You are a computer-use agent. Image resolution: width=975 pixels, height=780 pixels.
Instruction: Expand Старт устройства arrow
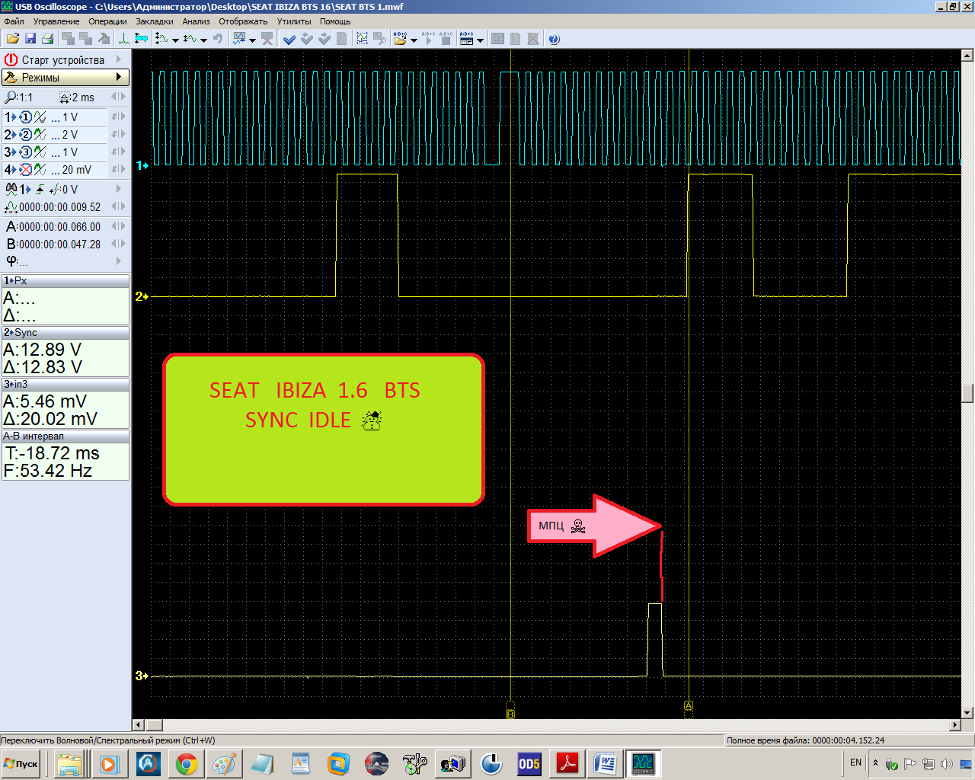point(119,59)
